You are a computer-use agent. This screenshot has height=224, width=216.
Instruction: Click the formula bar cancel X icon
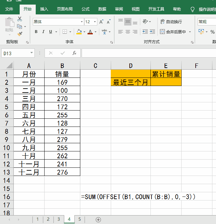(51, 53)
